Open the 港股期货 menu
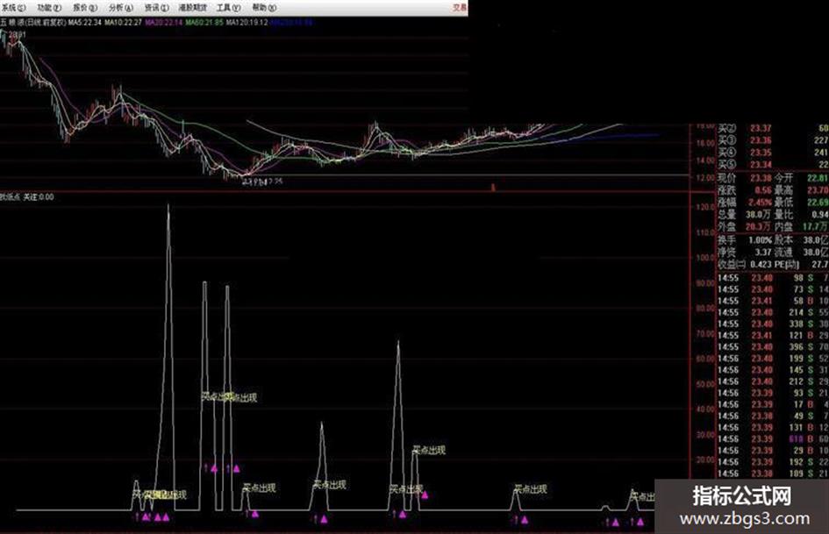The height and width of the screenshot is (534, 829). (192, 7)
